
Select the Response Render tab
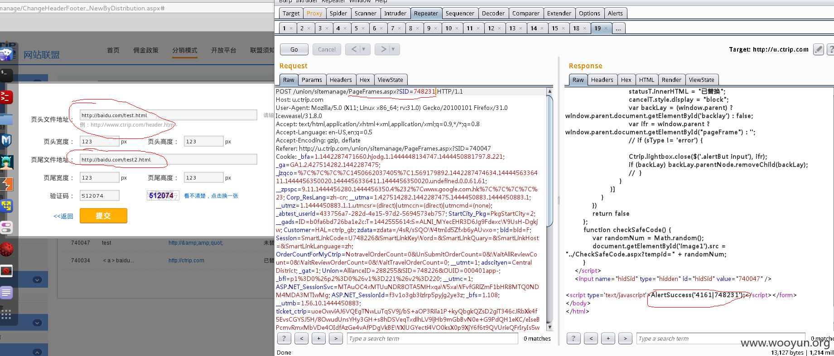coord(671,80)
